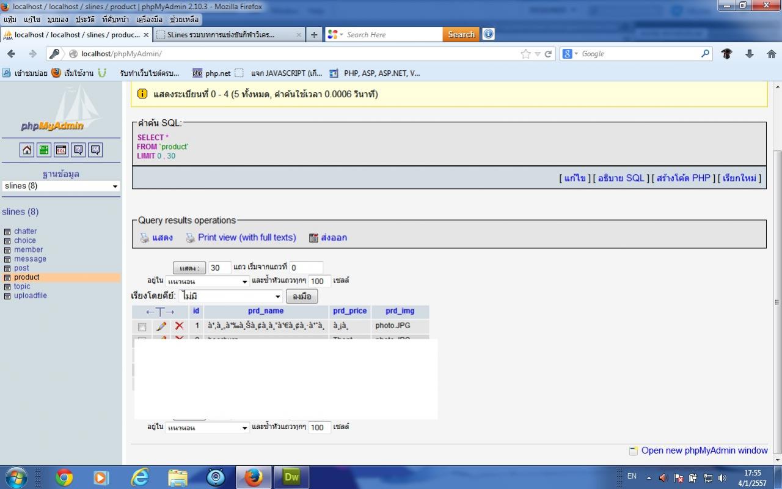The height and width of the screenshot is (489, 782).
Task: Open the bookmarks star dropdown arrow
Action: click(x=538, y=54)
